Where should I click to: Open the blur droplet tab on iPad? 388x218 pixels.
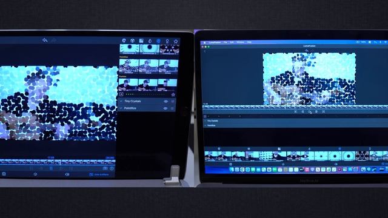(150, 41)
